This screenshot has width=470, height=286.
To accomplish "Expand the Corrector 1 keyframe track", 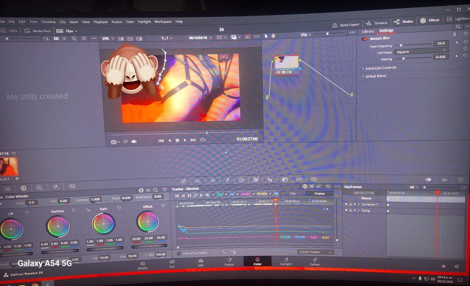I will click(358, 204).
